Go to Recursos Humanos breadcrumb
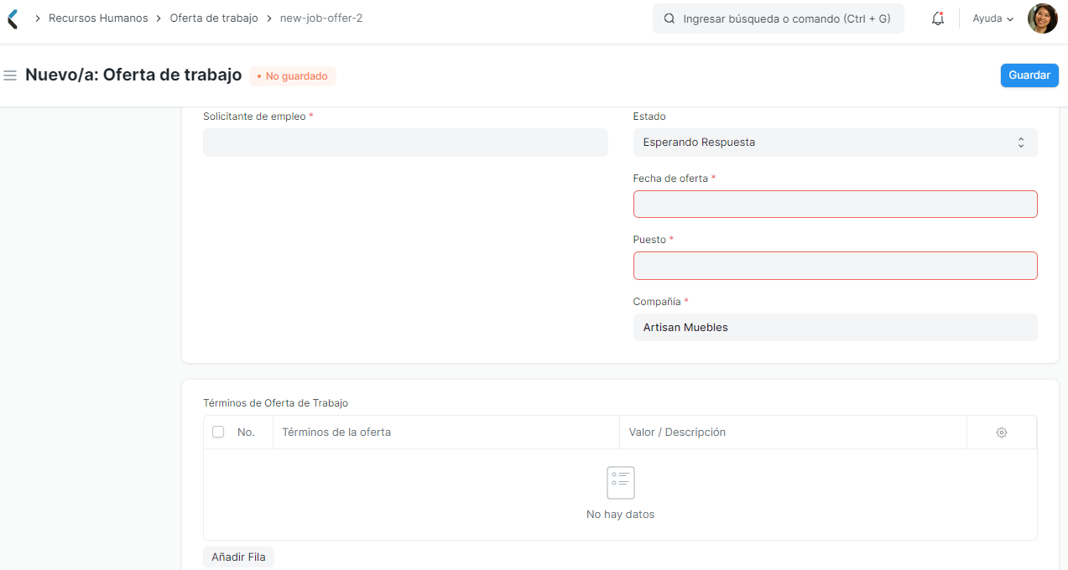1068x570 pixels. pyautogui.click(x=98, y=18)
